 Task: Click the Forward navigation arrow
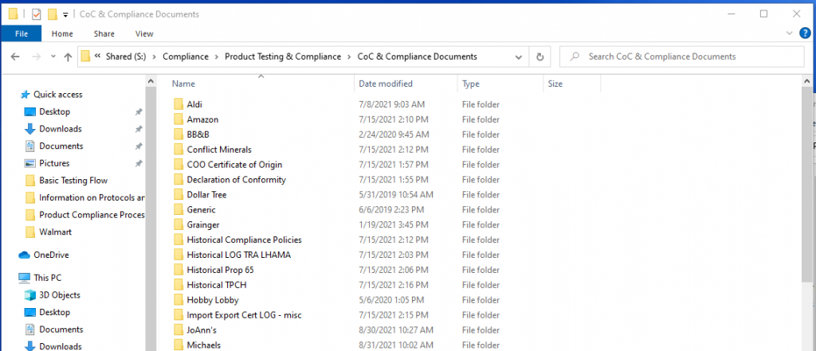click(x=36, y=57)
